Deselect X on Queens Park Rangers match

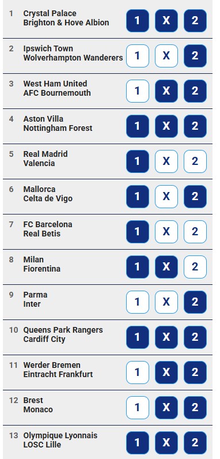[x=166, y=337]
